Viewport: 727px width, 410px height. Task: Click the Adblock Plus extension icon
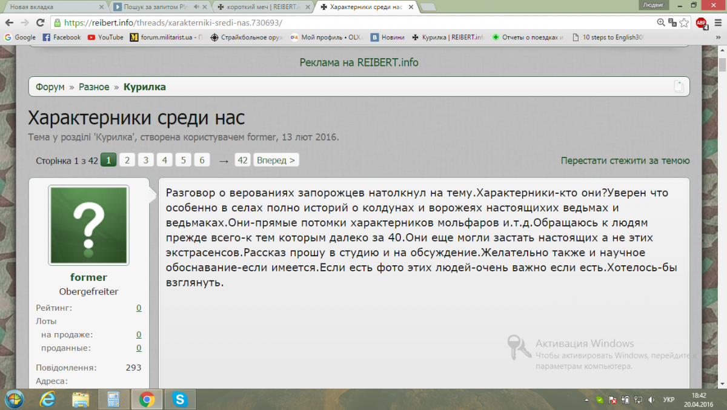pos(701,23)
